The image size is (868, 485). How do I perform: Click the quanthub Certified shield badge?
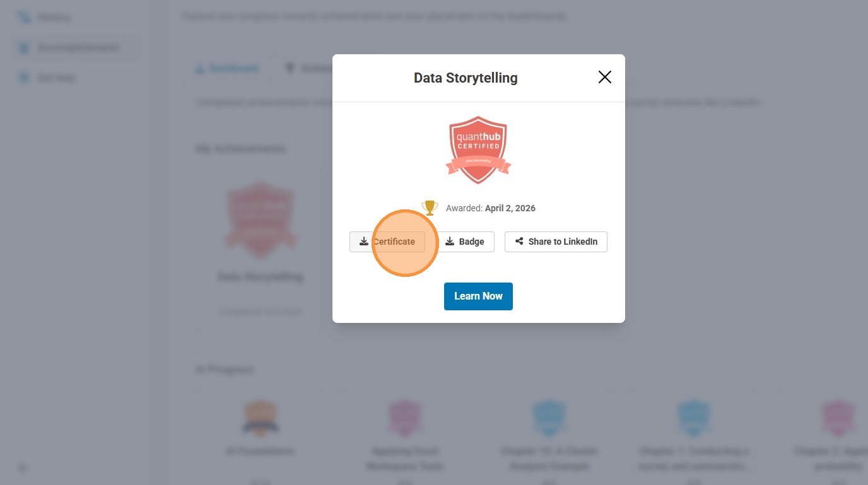click(478, 149)
